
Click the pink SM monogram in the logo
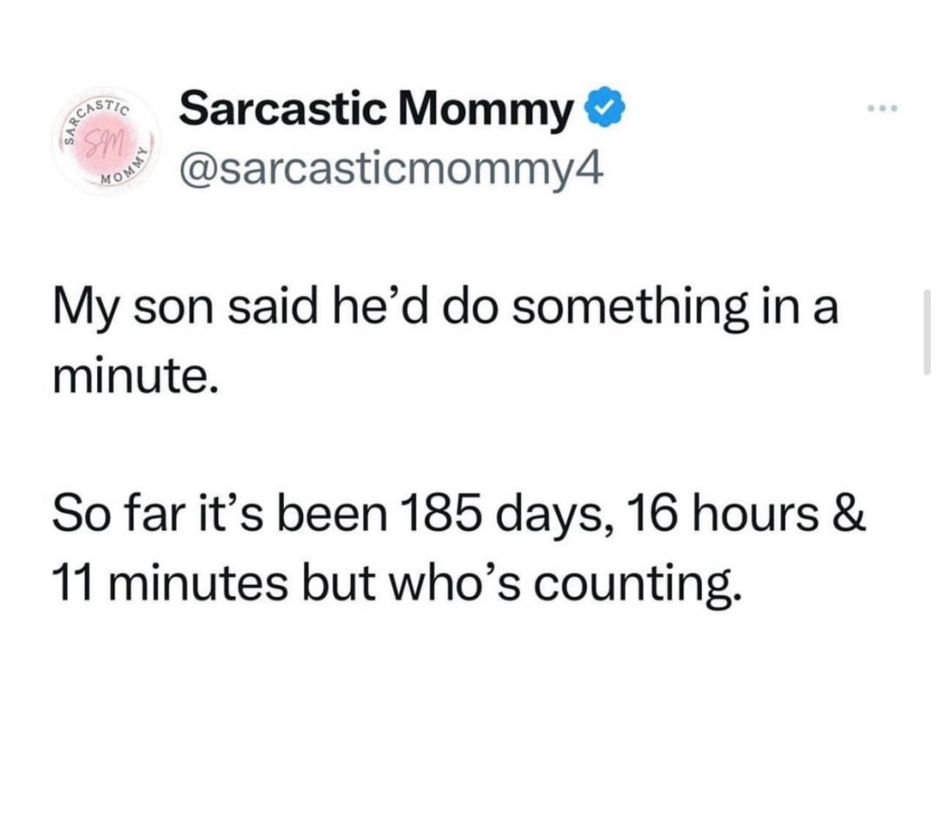coord(99,143)
